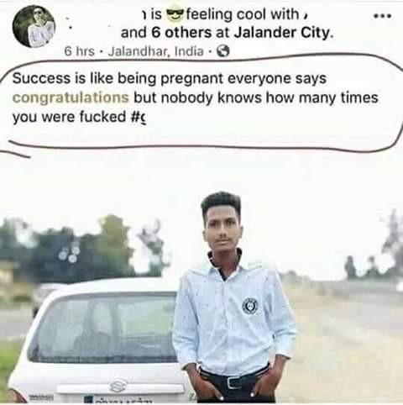Image resolution: width=403 pixels, height=405 pixels.
Task: Click the globe public audience icon
Action: pyautogui.click(x=223, y=51)
